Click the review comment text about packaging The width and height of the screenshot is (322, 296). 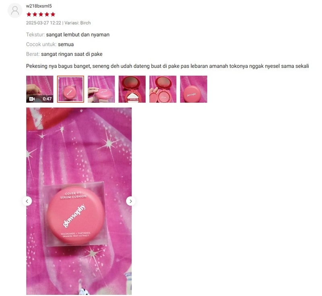click(x=167, y=66)
